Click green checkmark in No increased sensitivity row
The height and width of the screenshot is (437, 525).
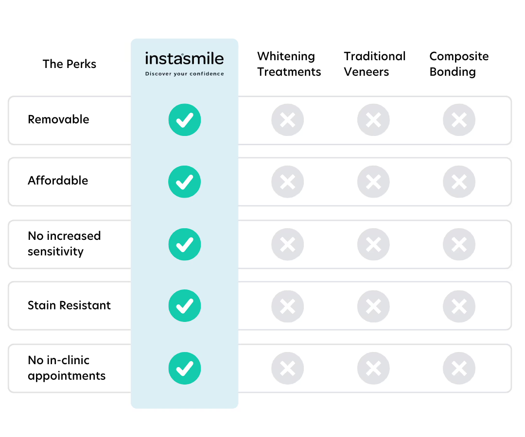pos(184,244)
